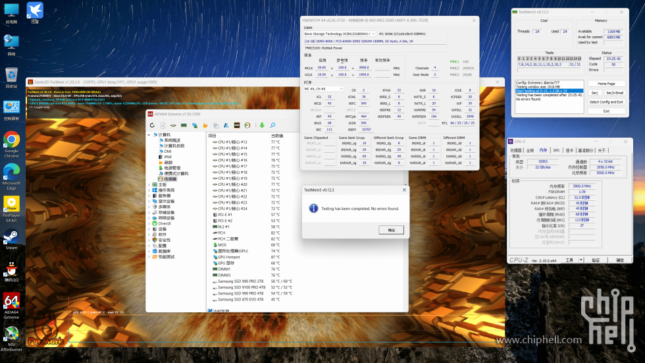Click the 确定 button in CPU-Z
Viewport: 645px width, 363px height.
620,260
